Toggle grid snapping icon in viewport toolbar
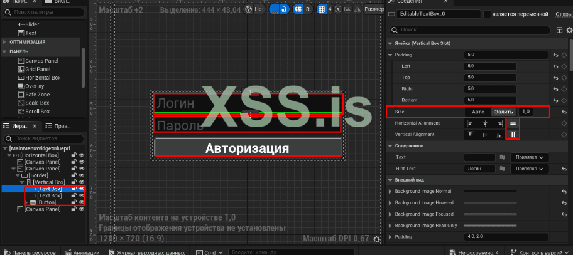This screenshot has width=573, height=255. [322, 9]
